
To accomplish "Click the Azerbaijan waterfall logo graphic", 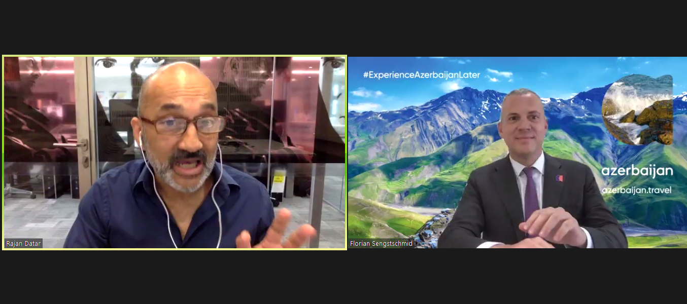I will coord(637,110).
